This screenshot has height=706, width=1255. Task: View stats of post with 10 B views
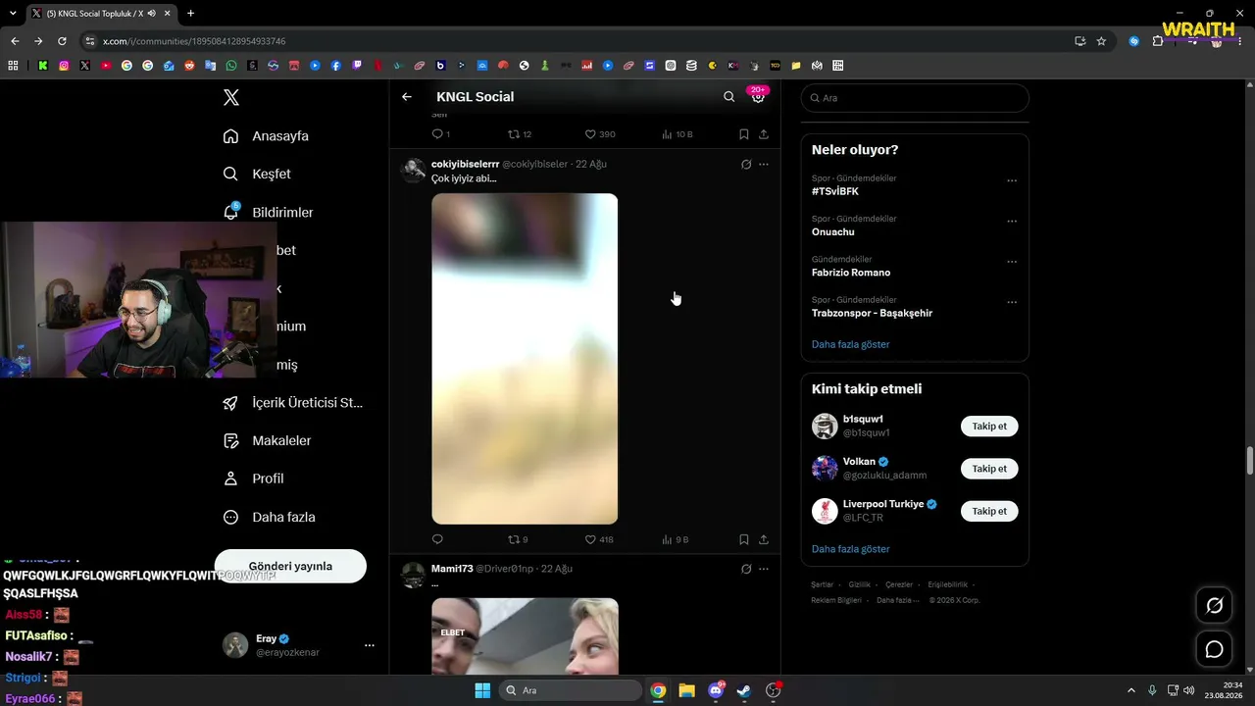[x=678, y=134]
